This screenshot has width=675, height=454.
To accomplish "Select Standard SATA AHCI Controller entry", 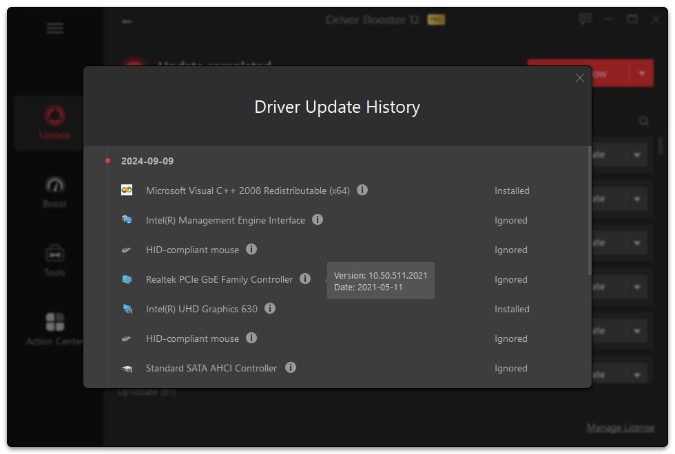I will [x=211, y=369].
